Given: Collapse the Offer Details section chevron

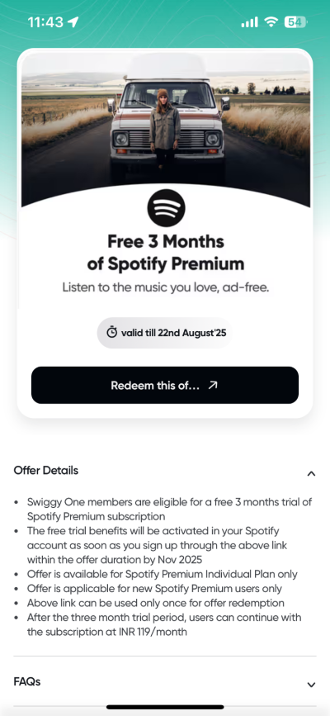Looking at the screenshot, I should [311, 473].
